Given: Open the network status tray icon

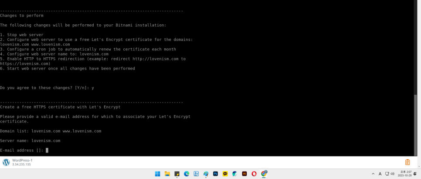Looking at the screenshot, I should click(387, 174).
